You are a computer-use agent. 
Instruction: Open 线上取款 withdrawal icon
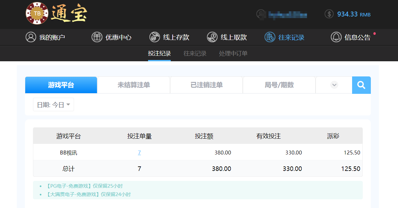click(x=212, y=37)
